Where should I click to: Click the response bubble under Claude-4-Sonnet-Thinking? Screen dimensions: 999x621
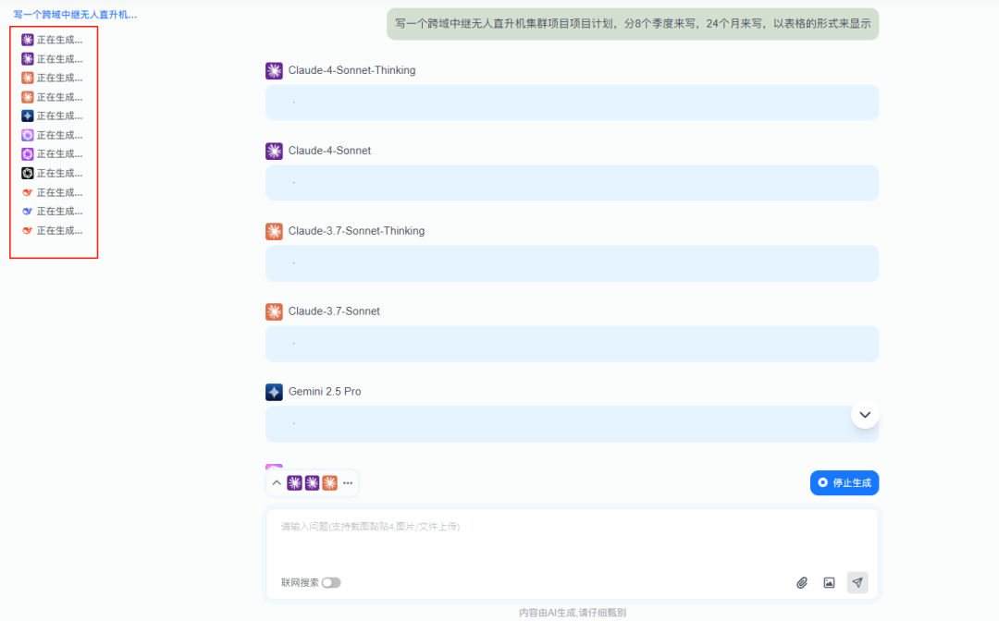[573, 103]
